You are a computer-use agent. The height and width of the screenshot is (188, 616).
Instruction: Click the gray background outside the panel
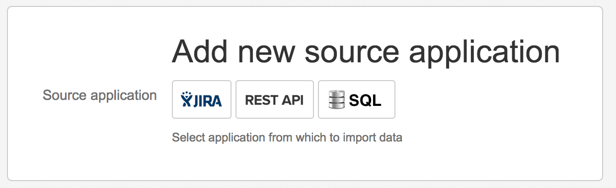pos(610,94)
